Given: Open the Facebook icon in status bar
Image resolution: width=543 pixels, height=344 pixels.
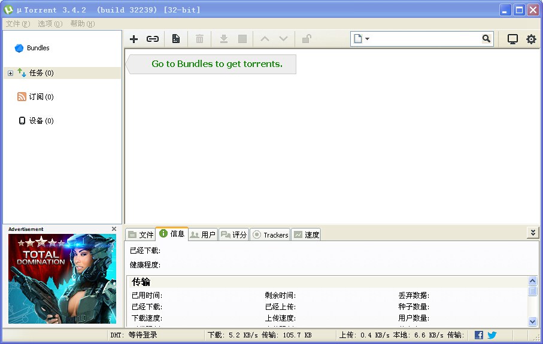Looking at the screenshot, I should (x=478, y=334).
